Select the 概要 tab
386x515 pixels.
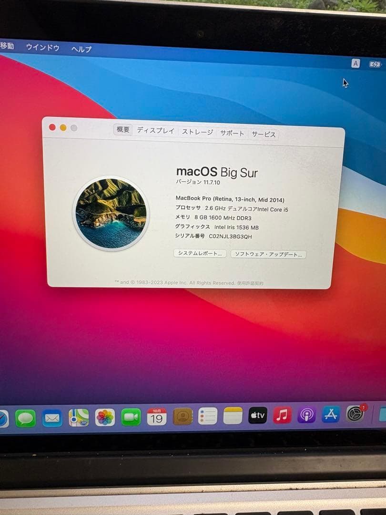[123, 129]
